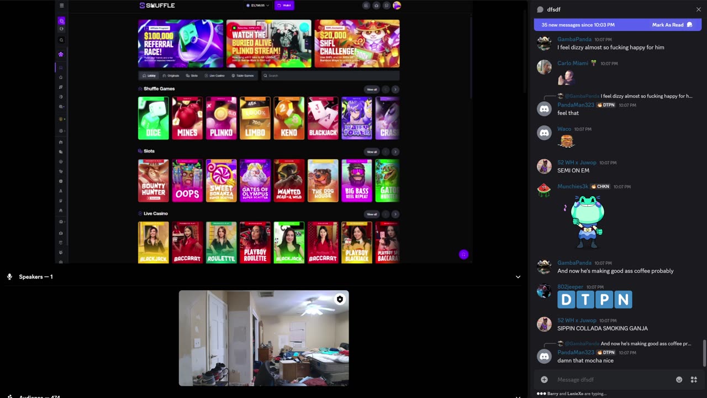Click the Shuffle logo

tap(157, 6)
